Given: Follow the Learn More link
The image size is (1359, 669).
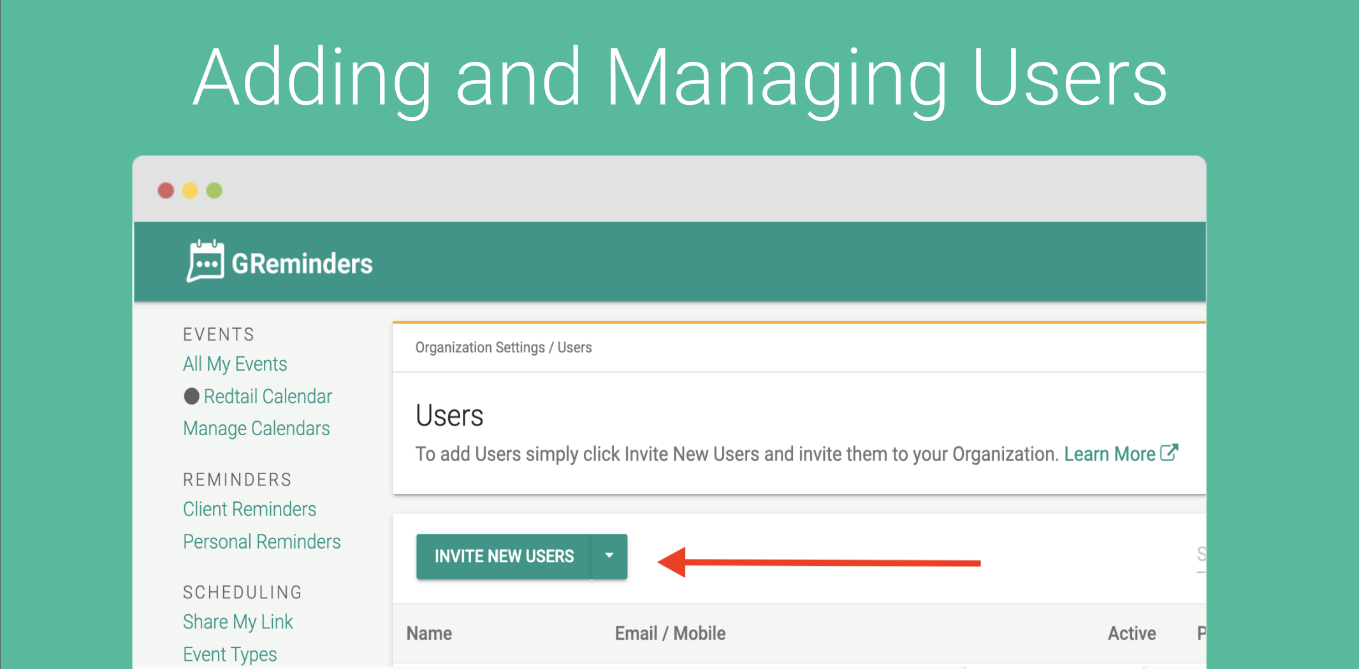Looking at the screenshot, I should click(x=1109, y=454).
